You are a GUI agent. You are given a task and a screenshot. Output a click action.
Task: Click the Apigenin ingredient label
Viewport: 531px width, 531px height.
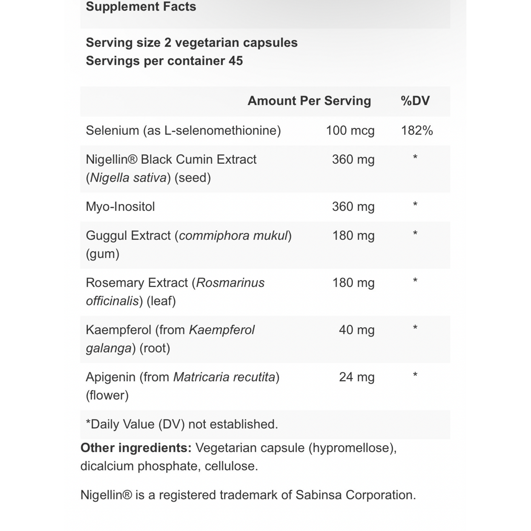pos(183,386)
